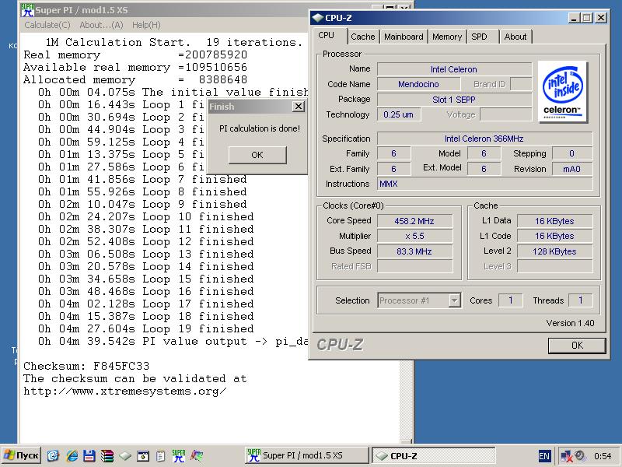Click the PI value output line
This screenshot has width=622, height=467.
tap(173, 341)
